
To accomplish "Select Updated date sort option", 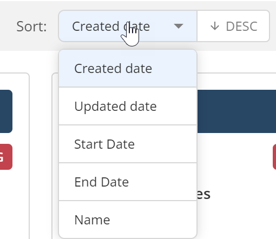I will pyautogui.click(x=128, y=106).
